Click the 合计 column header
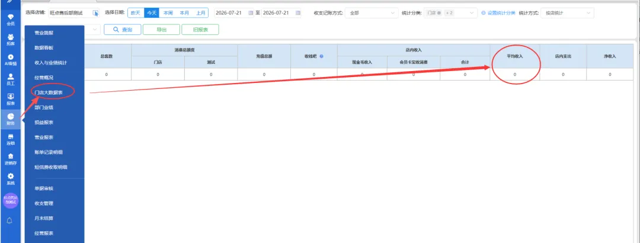The width and height of the screenshot is (640, 243). pyautogui.click(x=465, y=62)
